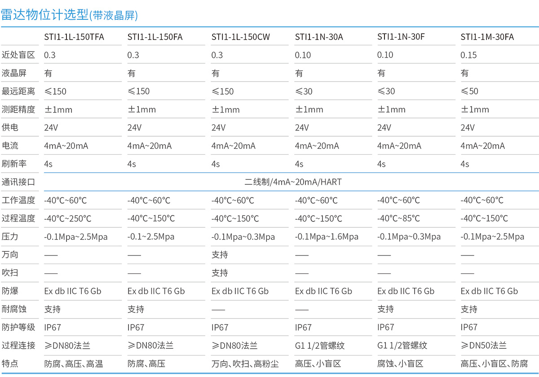Image resolution: width=539 pixels, height=377 pixels.
Task: Click the row label 测距精度
Action: pyautogui.click(x=18, y=109)
